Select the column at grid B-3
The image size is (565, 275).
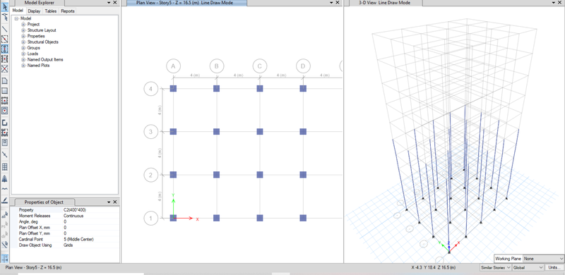[216, 132]
